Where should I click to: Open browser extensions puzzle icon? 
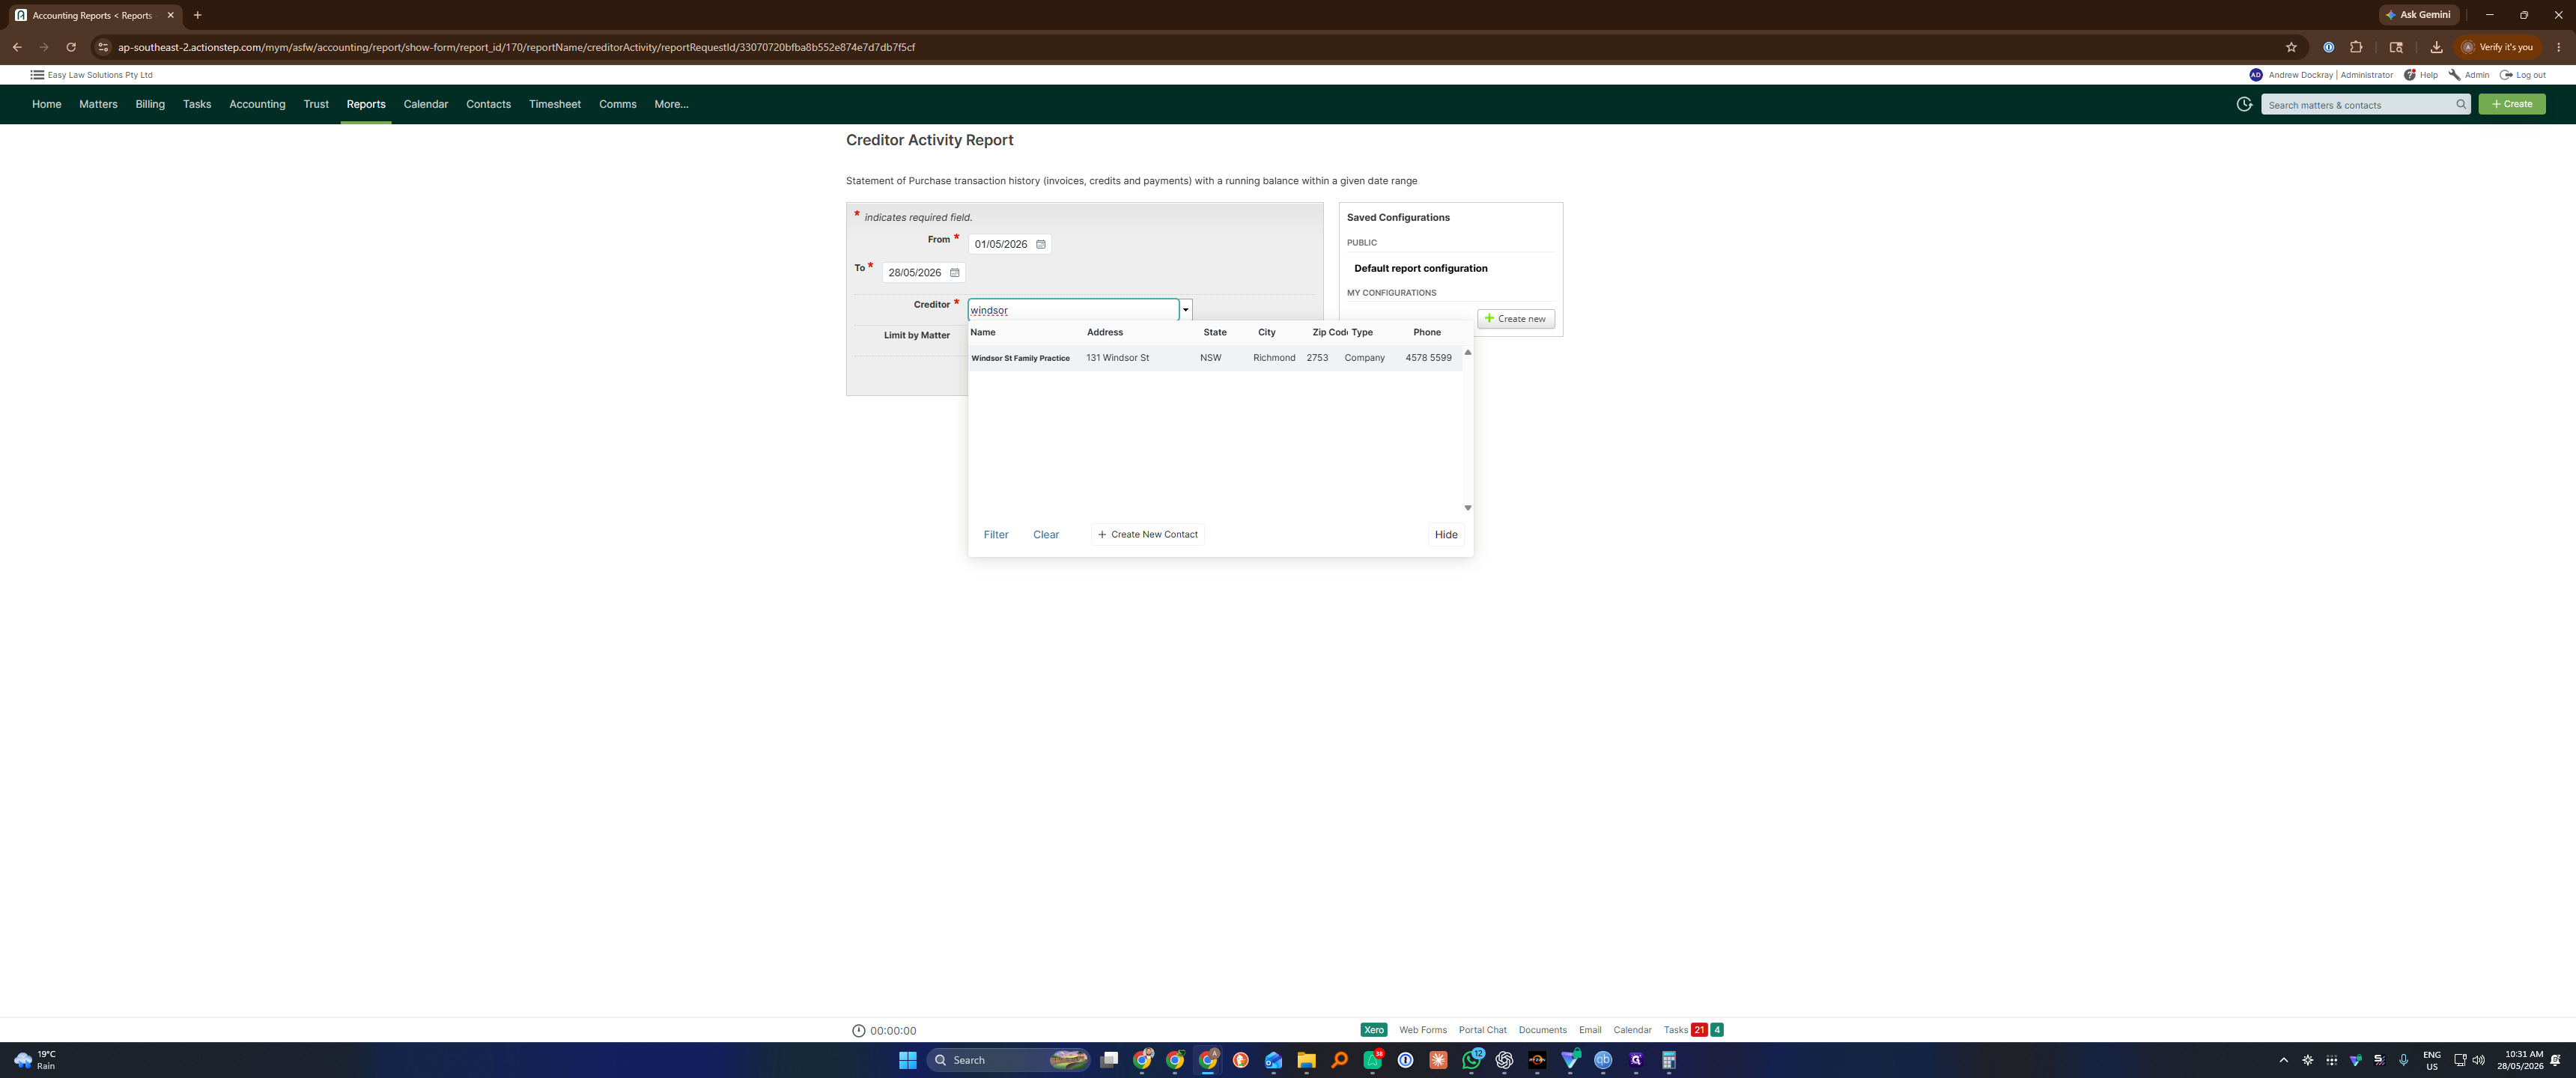point(2356,47)
